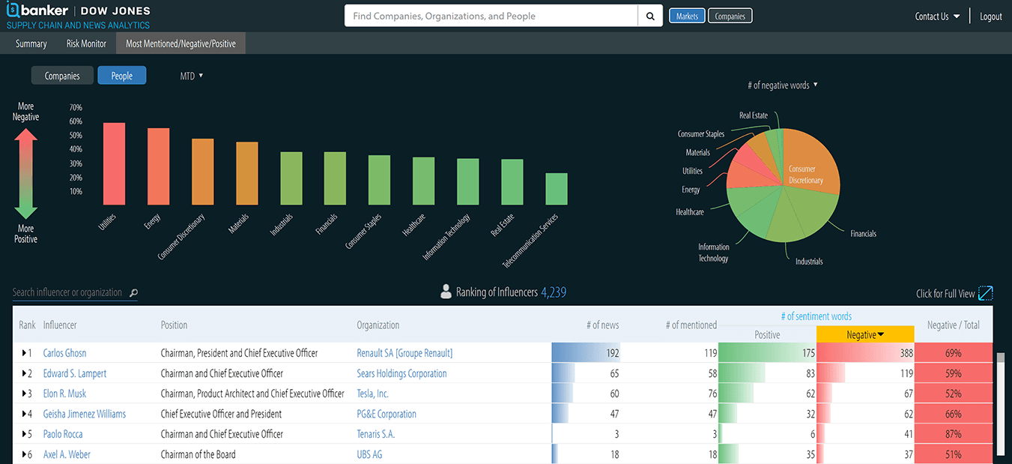Open the Axel A. Weber influencer link
The height and width of the screenshot is (464, 1012).
tap(67, 454)
